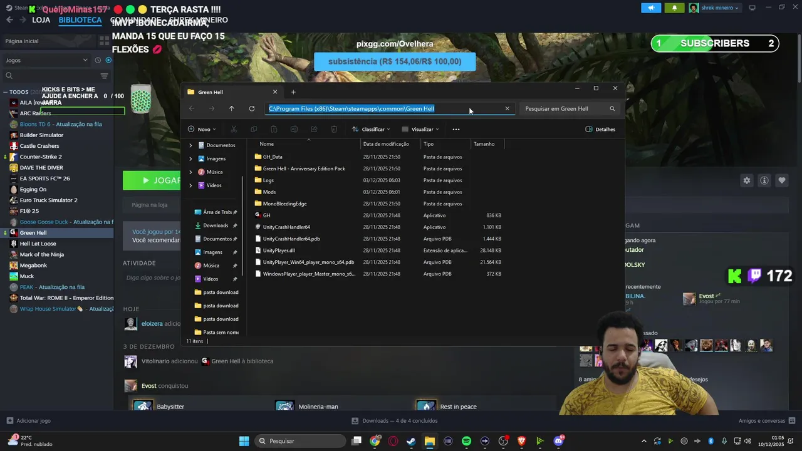Favorite Green Hell with heart icon
This screenshot has width=802, height=451.
click(781, 180)
